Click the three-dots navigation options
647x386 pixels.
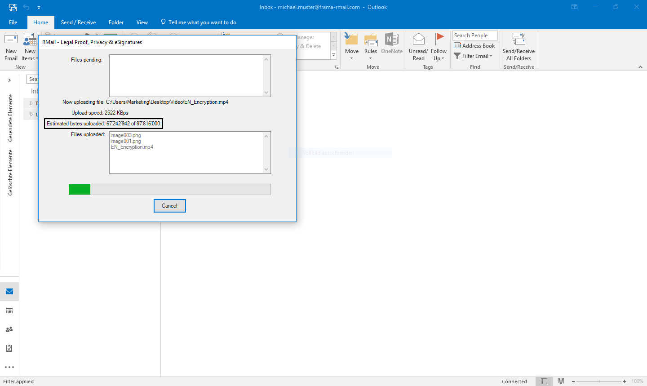point(9,367)
